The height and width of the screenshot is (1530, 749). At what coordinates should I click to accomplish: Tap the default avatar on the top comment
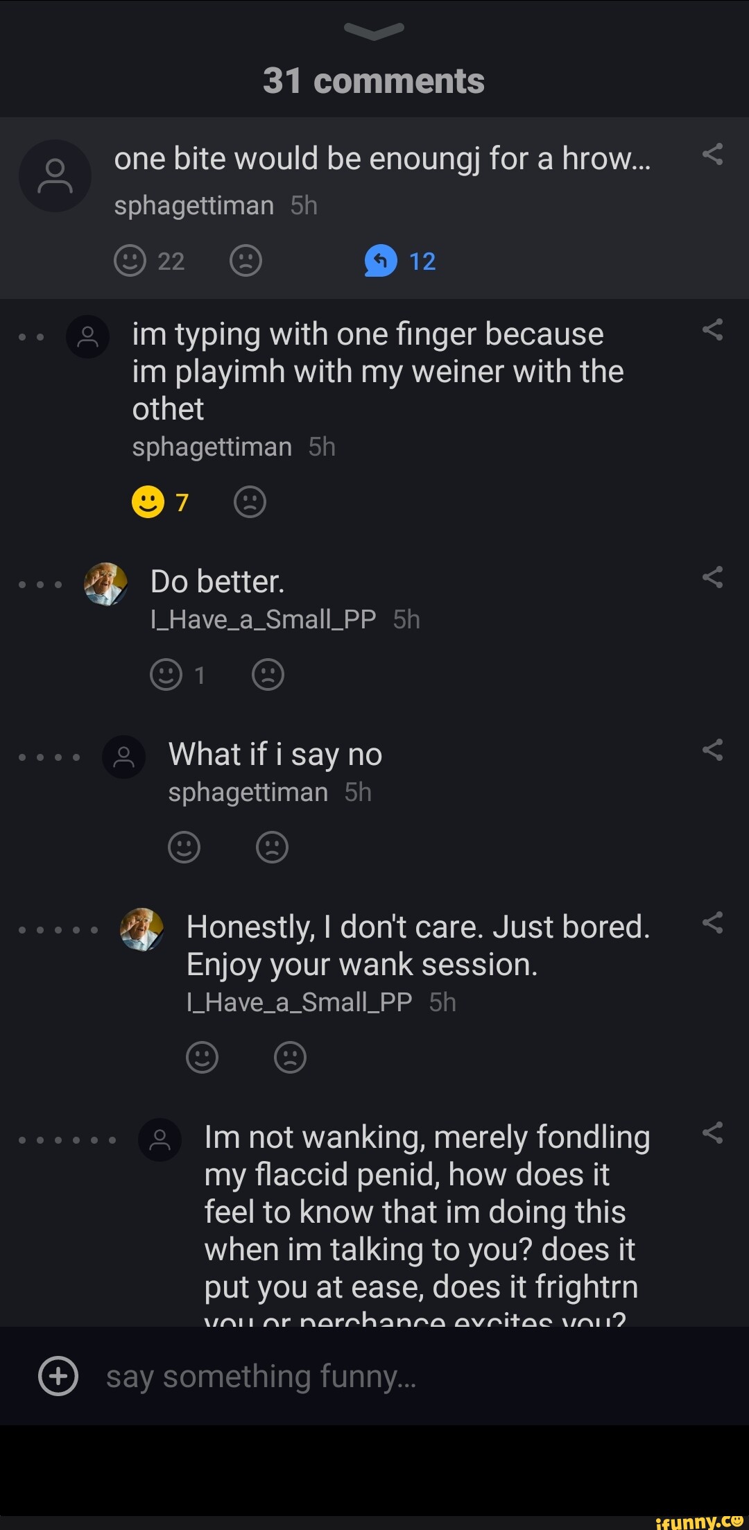[55, 176]
